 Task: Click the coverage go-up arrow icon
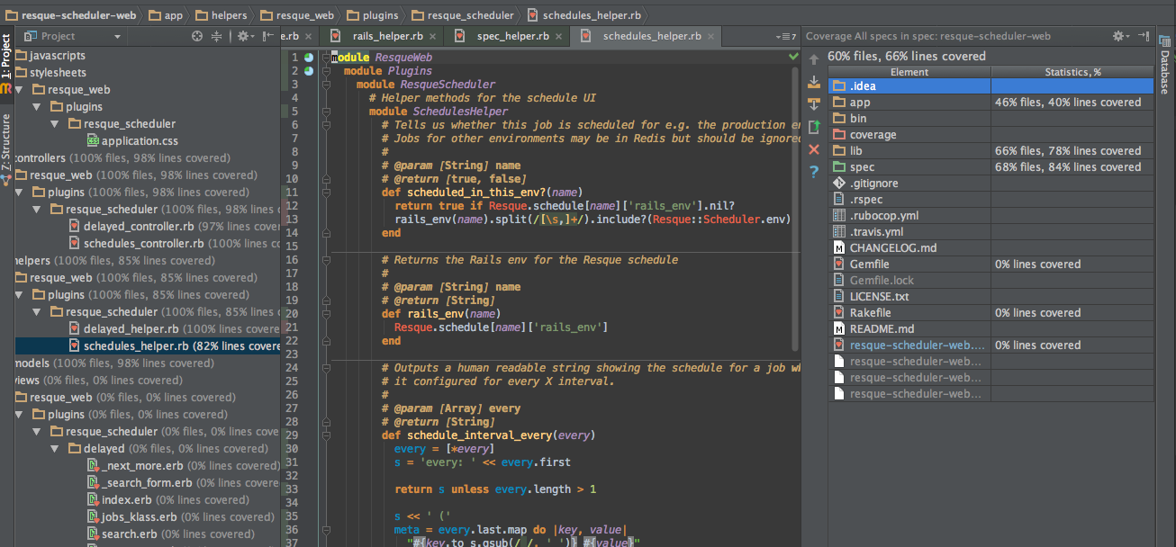coord(814,60)
